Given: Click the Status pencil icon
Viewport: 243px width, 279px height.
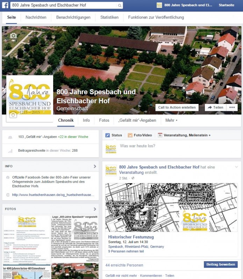Looking at the screenshot, I should pyautogui.click(x=108, y=135).
